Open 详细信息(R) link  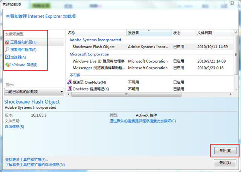click(15, 127)
